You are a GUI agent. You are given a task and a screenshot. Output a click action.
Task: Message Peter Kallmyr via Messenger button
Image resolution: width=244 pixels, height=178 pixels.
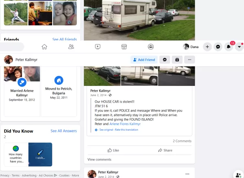click(x=165, y=60)
